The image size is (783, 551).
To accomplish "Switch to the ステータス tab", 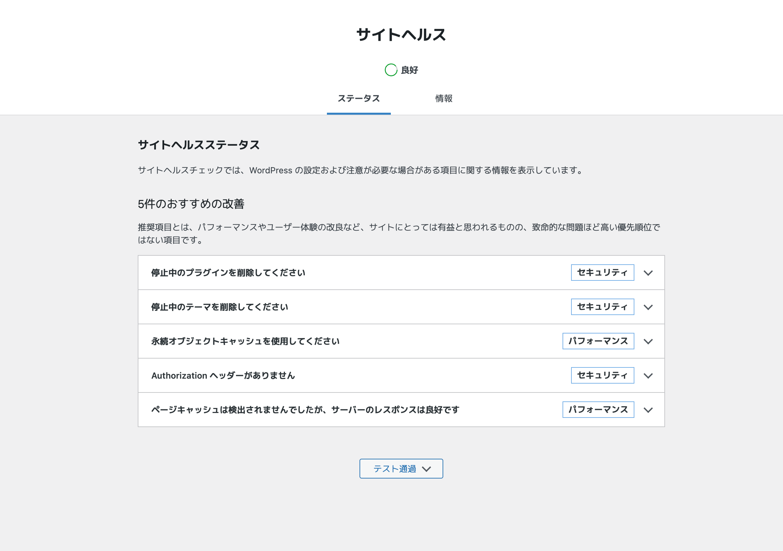I will (359, 99).
